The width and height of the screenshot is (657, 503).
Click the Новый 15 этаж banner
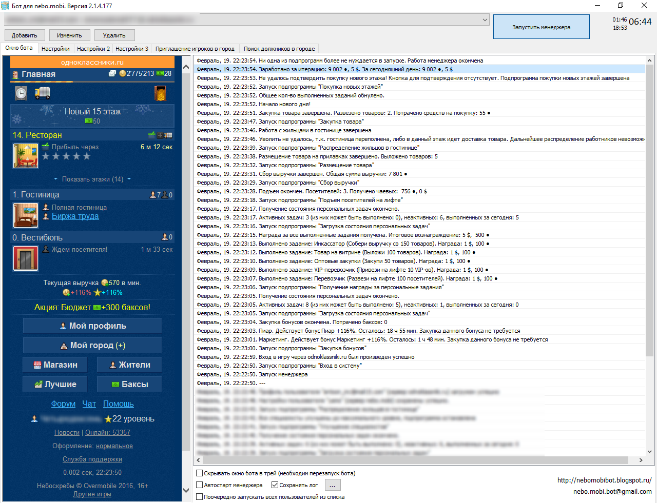tap(92, 116)
